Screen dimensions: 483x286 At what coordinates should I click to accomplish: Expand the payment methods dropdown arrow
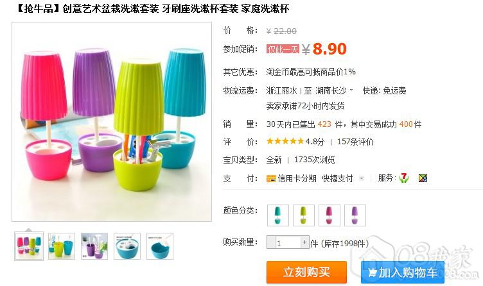coord(362,178)
